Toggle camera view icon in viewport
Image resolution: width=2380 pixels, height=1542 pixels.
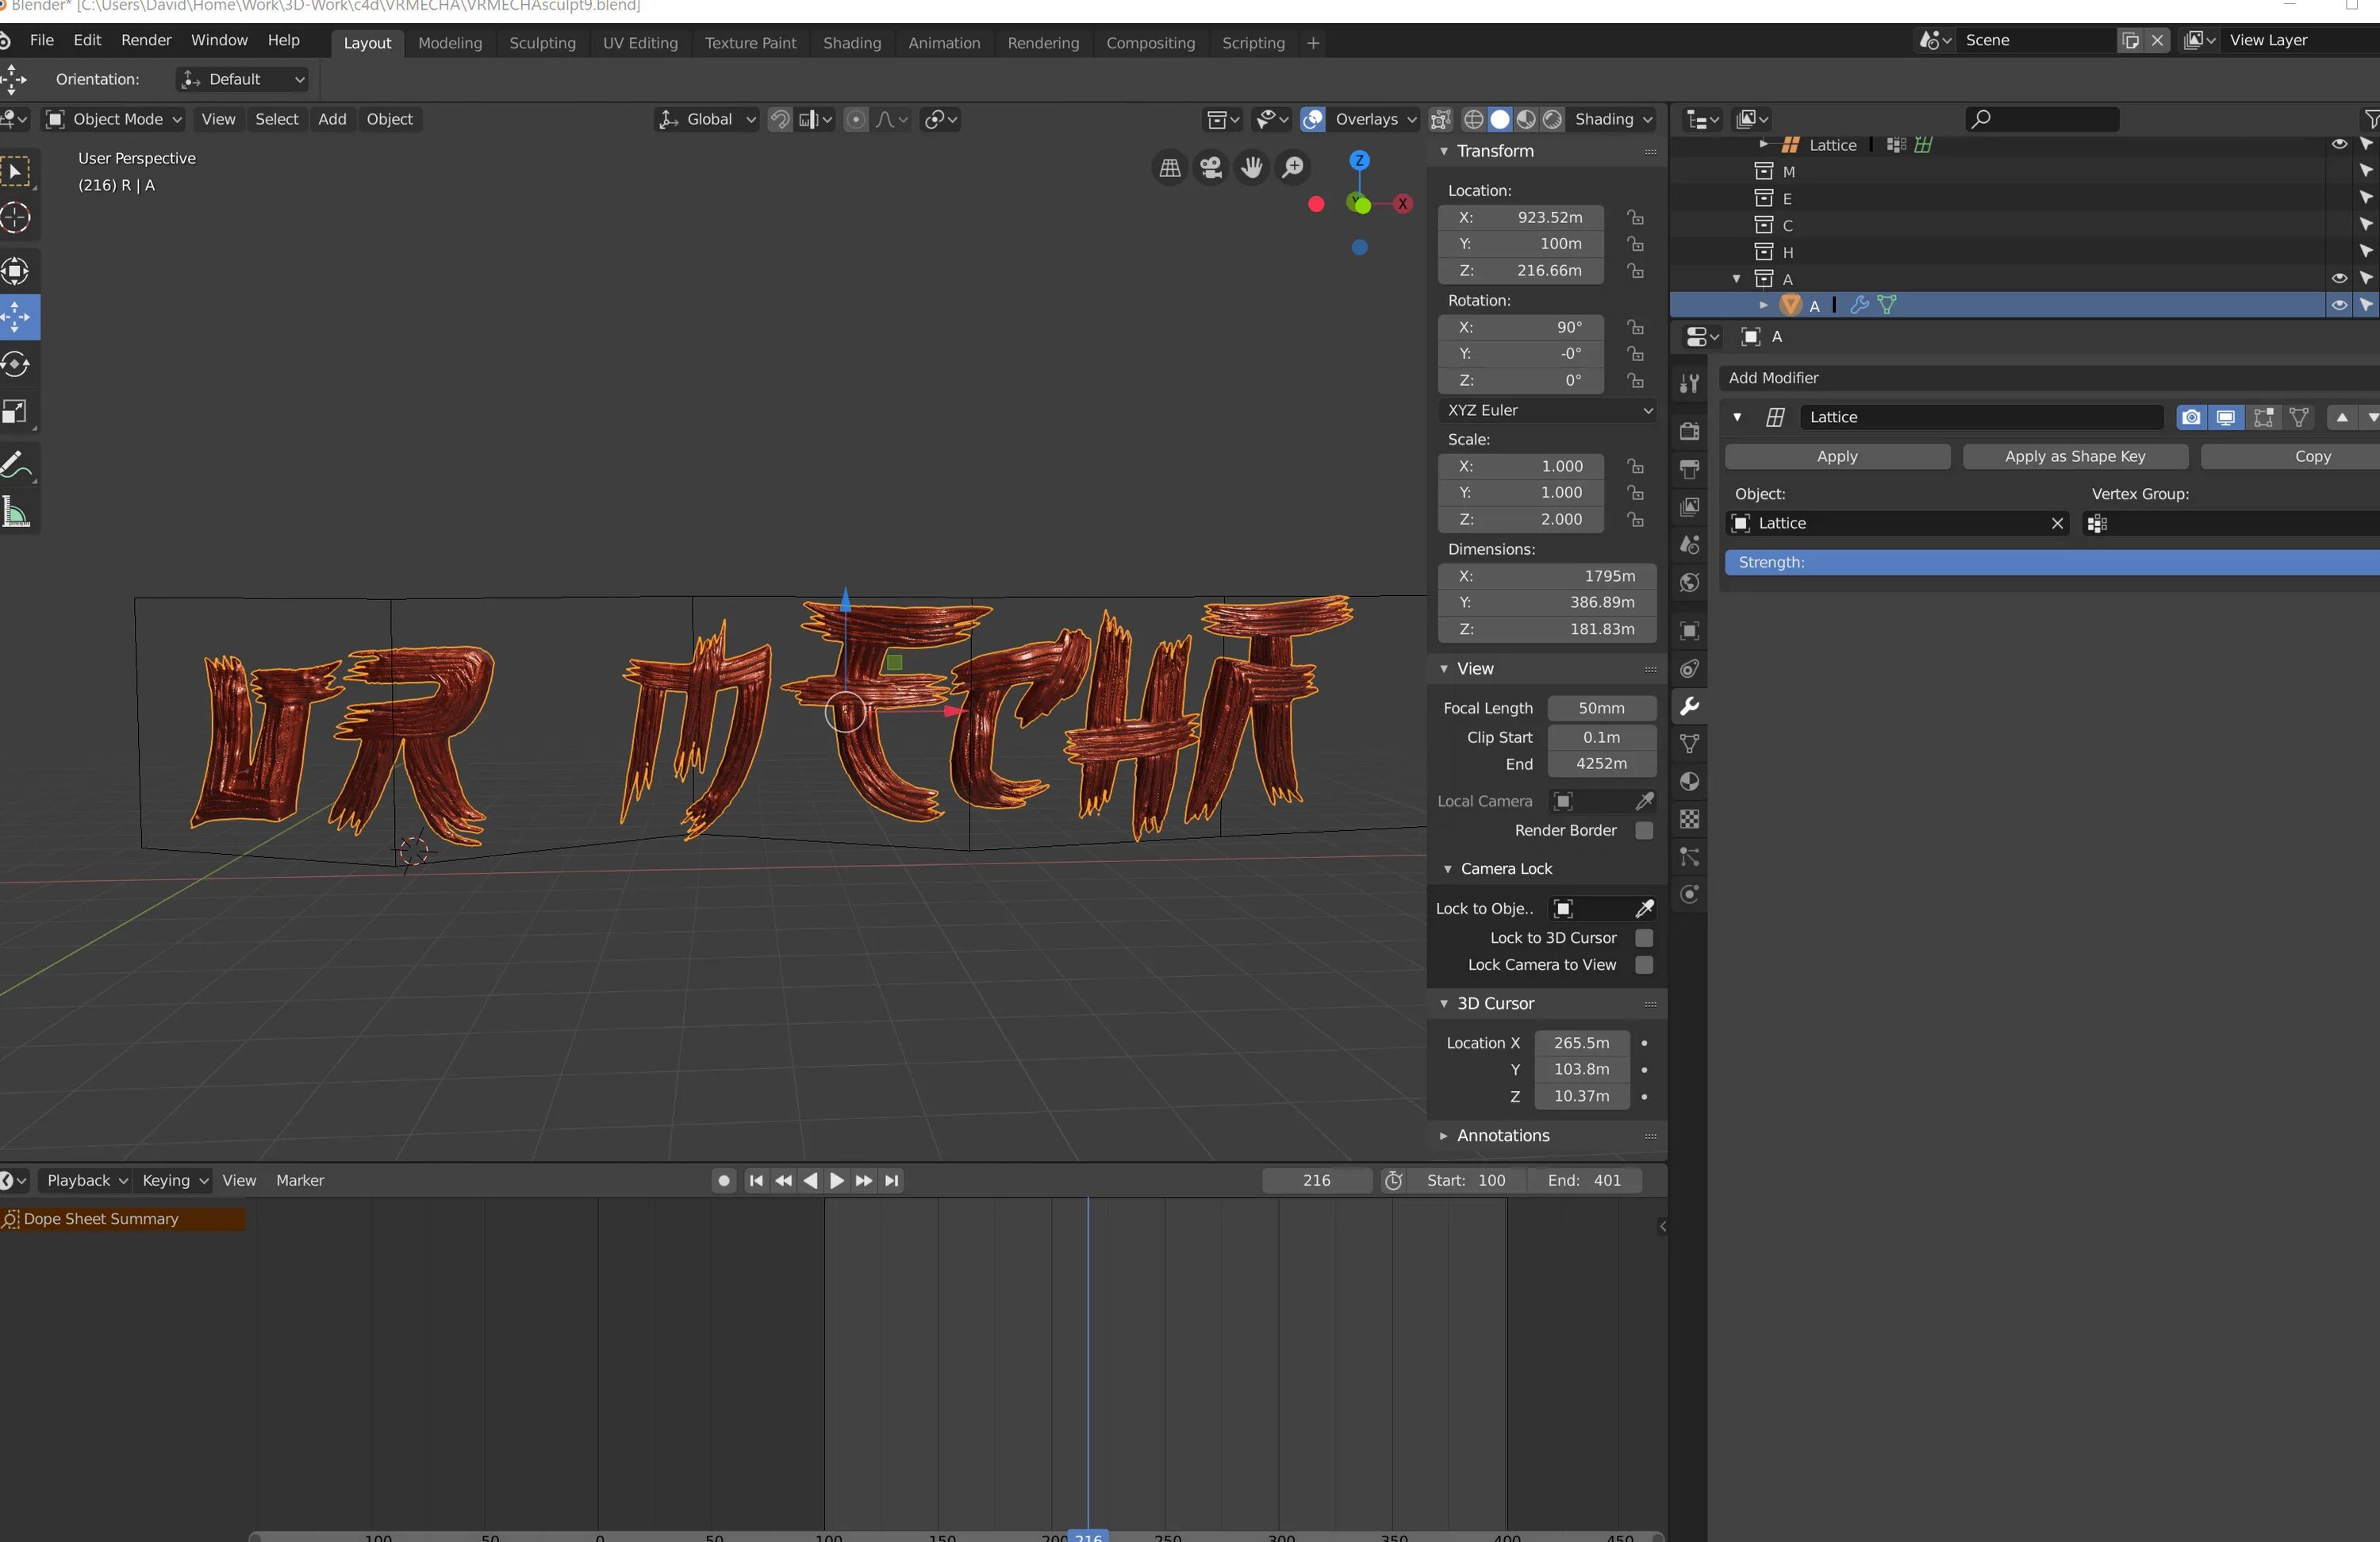[1211, 168]
